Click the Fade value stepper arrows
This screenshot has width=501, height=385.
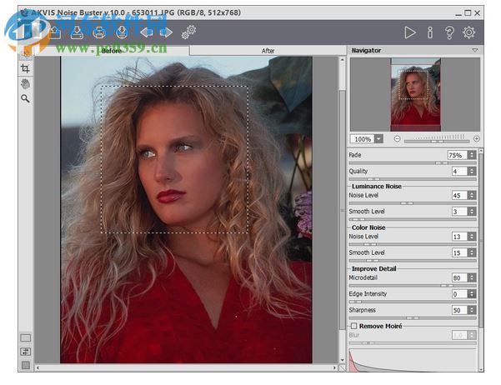[472, 155]
